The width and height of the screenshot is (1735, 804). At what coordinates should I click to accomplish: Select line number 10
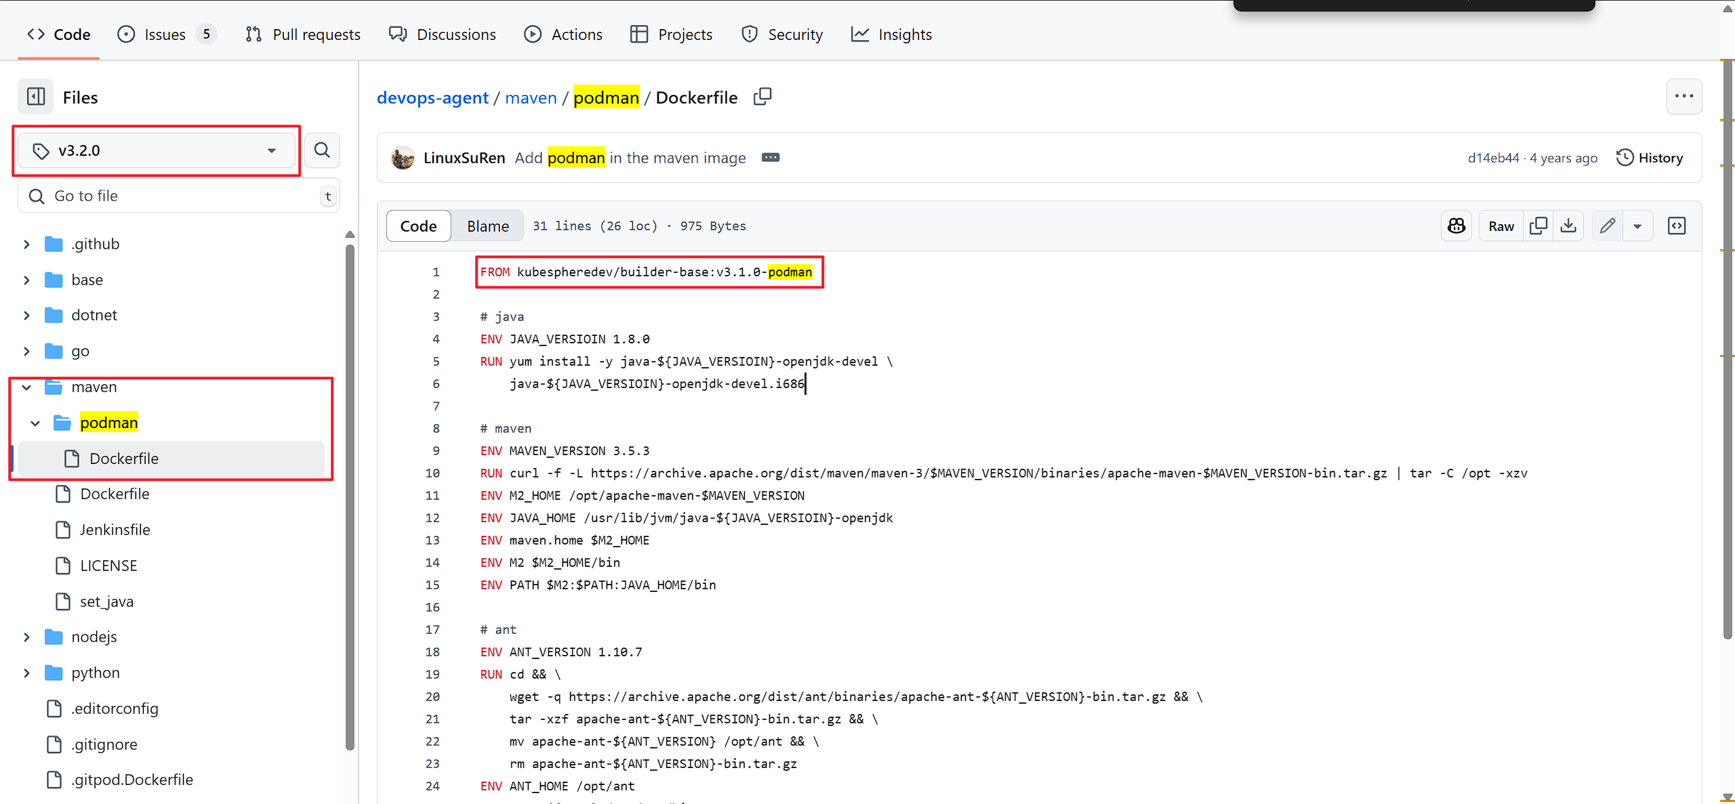[432, 473]
